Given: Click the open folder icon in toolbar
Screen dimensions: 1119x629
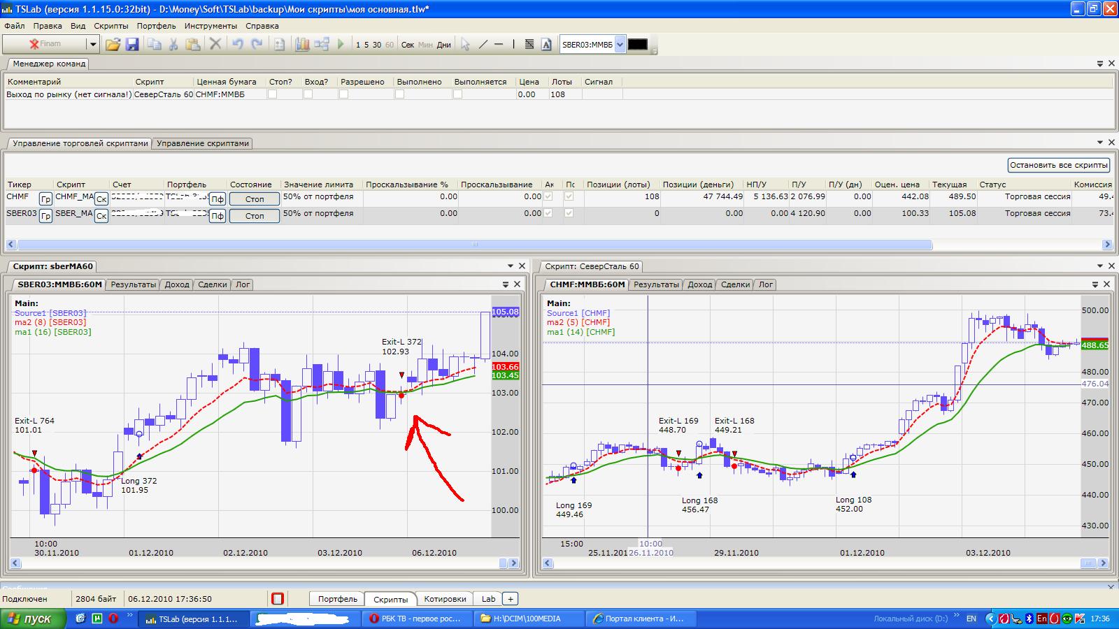Looking at the screenshot, I should coord(113,45).
